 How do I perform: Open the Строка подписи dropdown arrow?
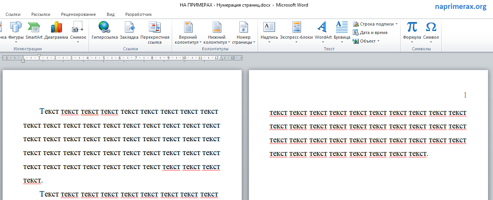[x=396, y=24]
